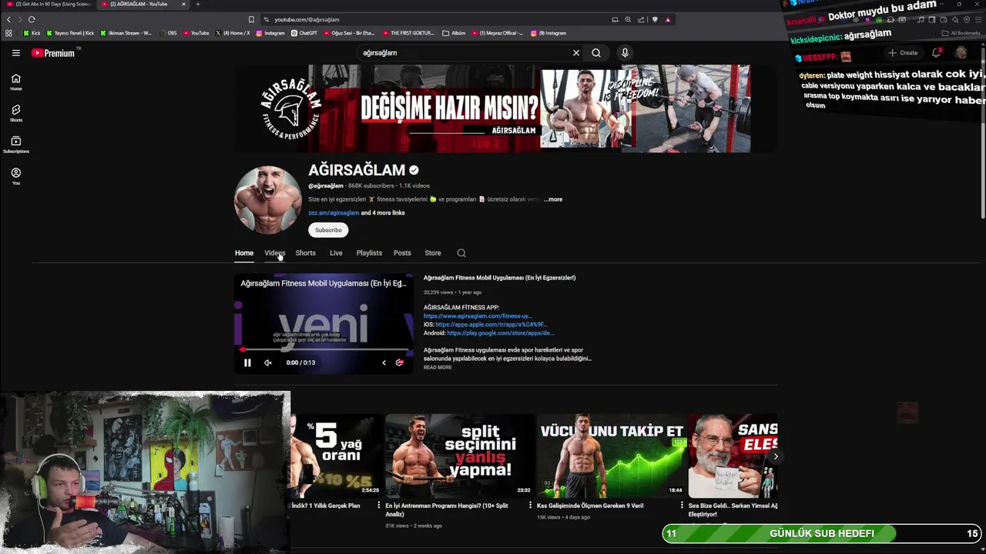This screenshot has width=986, height=554.
Task: Open the Yayıncı Paneli Kick bookmark
Action: [70, 33]
